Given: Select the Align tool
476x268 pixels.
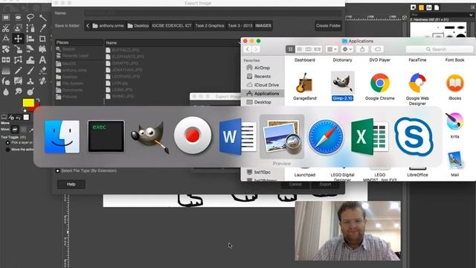Looking at the screenshot, I should 30,39.
